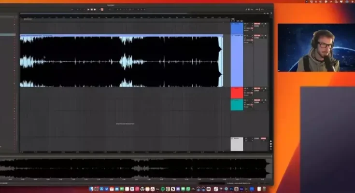Image resolution: width=355 pixels, height=193 pixels.
Task: Select the large blue track header
Action: tap(237, 60)
